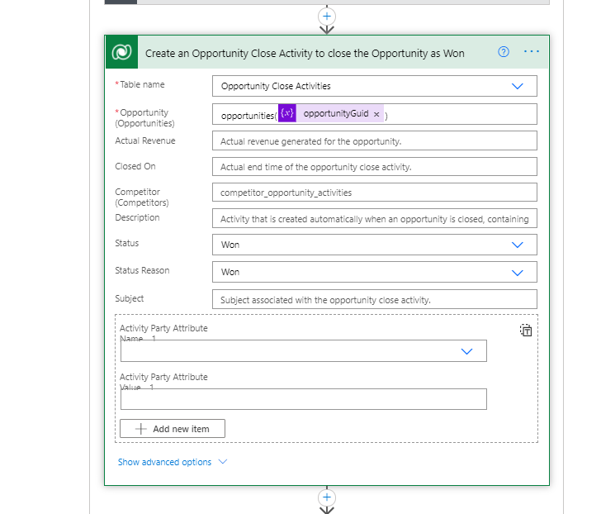Remove the opportunityGuid variable token

coord(376,114)
